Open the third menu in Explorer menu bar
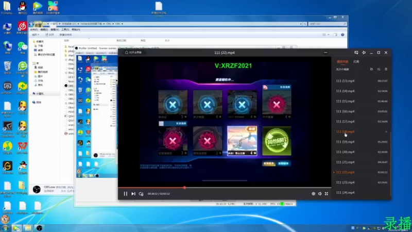The image size is (412, 232). (x=55, y=29)
